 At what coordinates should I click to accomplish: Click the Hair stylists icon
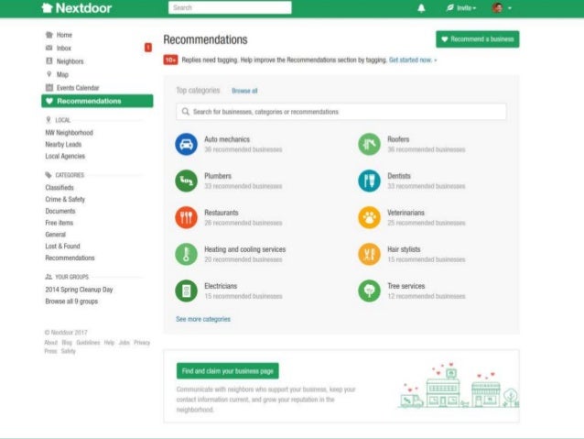(369, 254)
